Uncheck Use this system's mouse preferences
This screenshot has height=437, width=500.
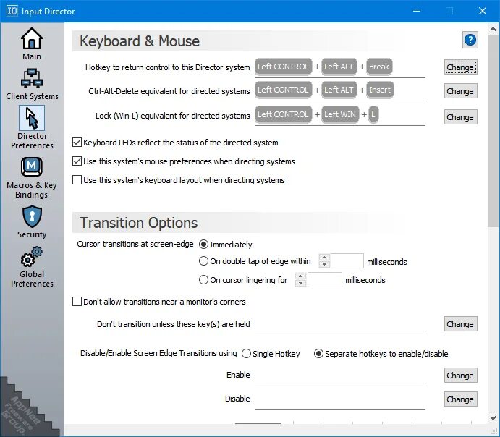point(77,161)
